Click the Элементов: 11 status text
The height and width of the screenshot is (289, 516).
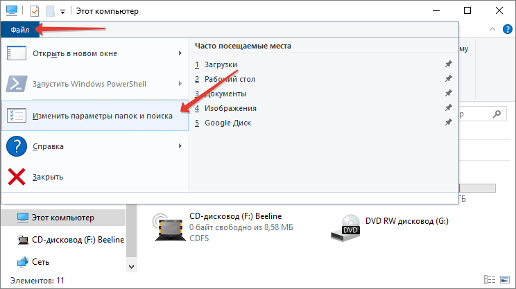point(37,281)
